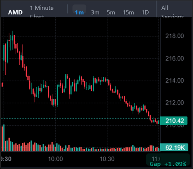Viewport: 193px width, 169px height.
Task: Switch to the 3m timeframe
Action: pyautogui.click(x=95, y=12)
